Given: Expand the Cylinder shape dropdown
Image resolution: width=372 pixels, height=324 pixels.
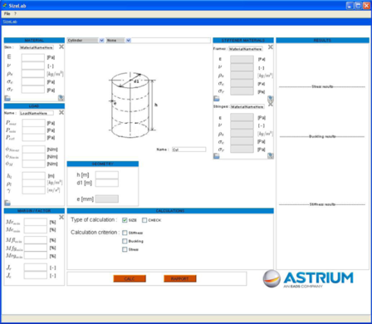Looking at the screenshot, I should coord(101,41).
